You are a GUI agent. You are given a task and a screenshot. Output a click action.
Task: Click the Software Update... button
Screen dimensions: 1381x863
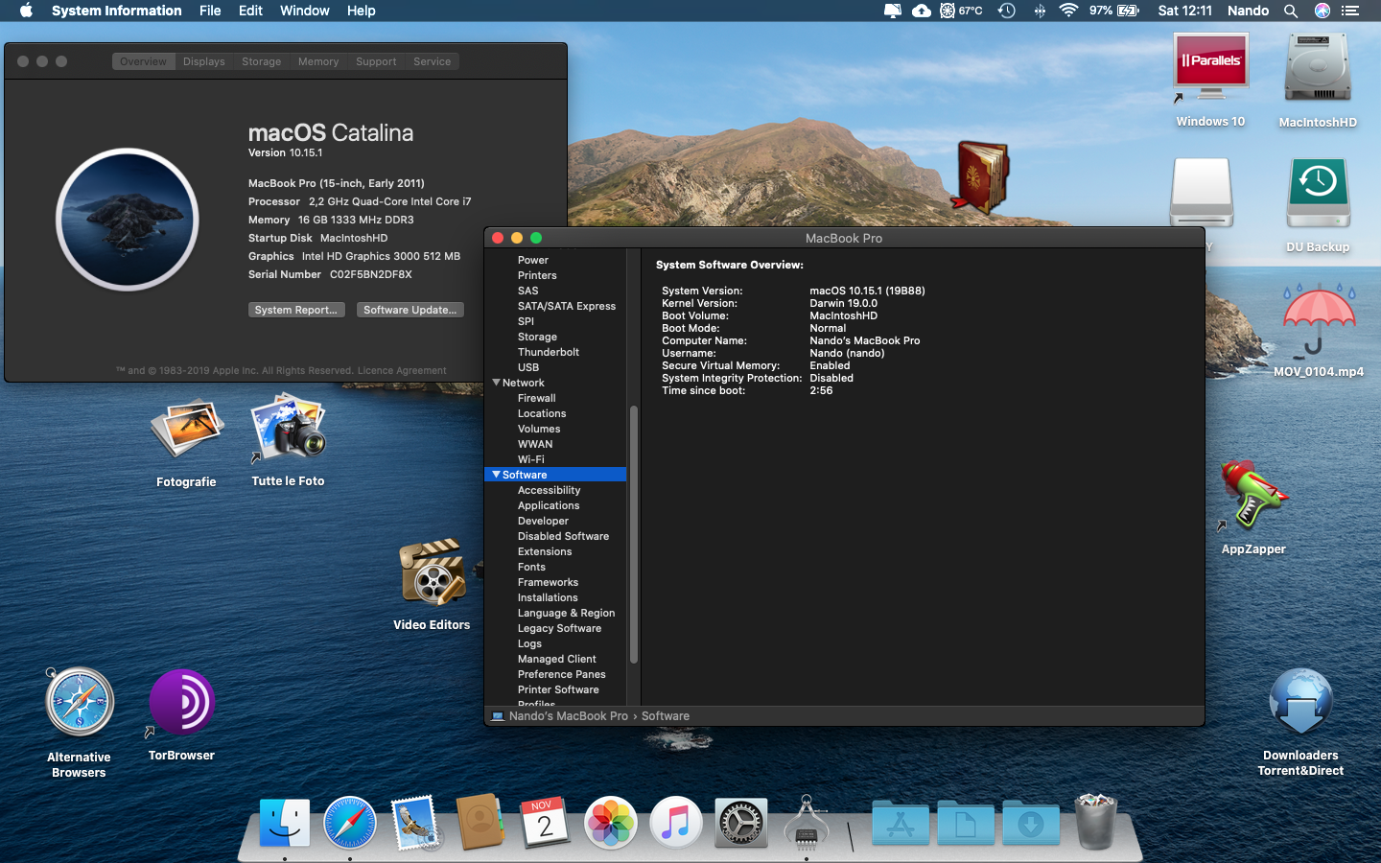coord(410,310)
